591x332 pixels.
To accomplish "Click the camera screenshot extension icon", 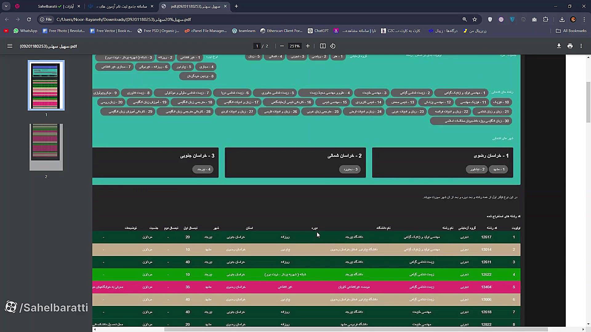I will click(534, 19).
